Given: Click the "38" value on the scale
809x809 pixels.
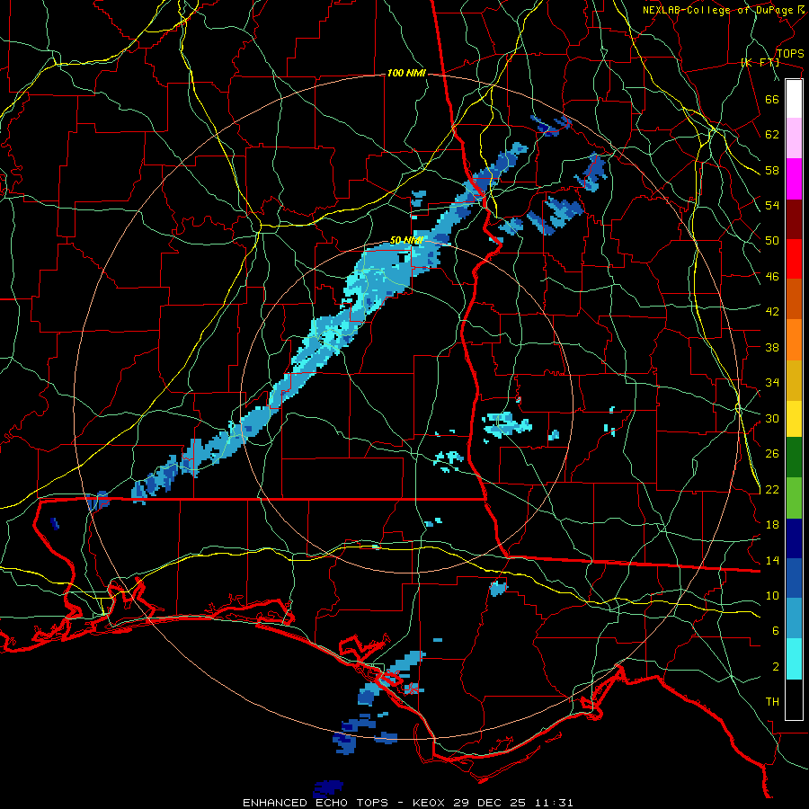Looking at the screenshot, I should (772, 347).
